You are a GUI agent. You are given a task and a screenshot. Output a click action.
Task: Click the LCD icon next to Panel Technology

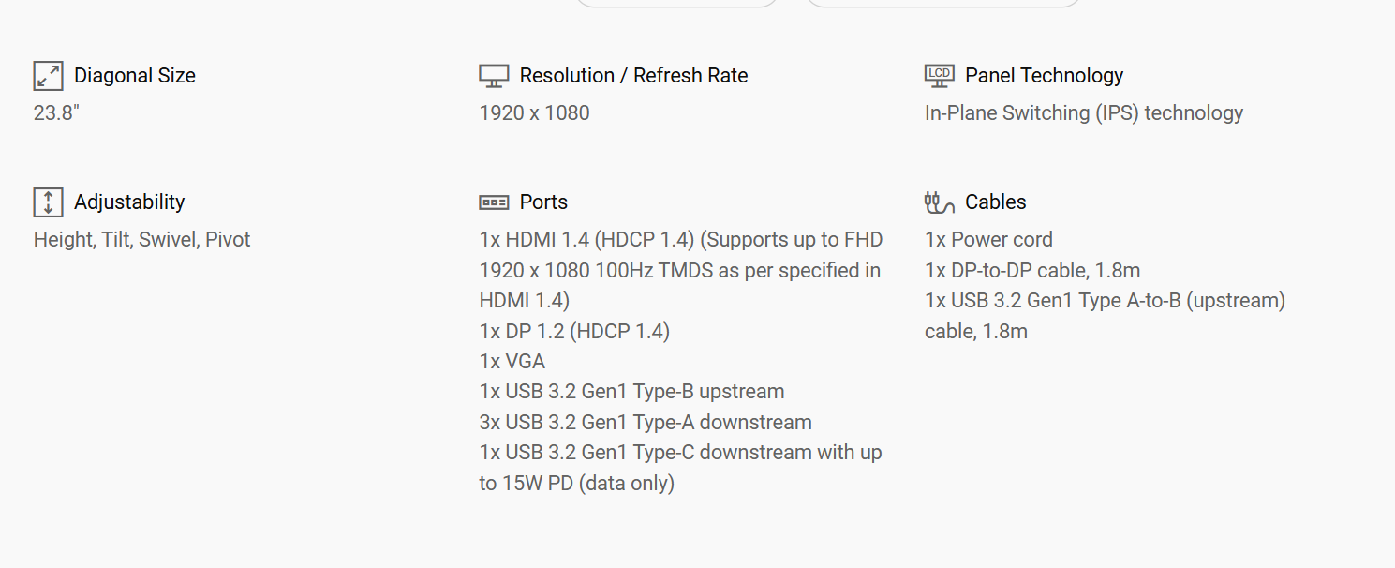click(939, 76)
